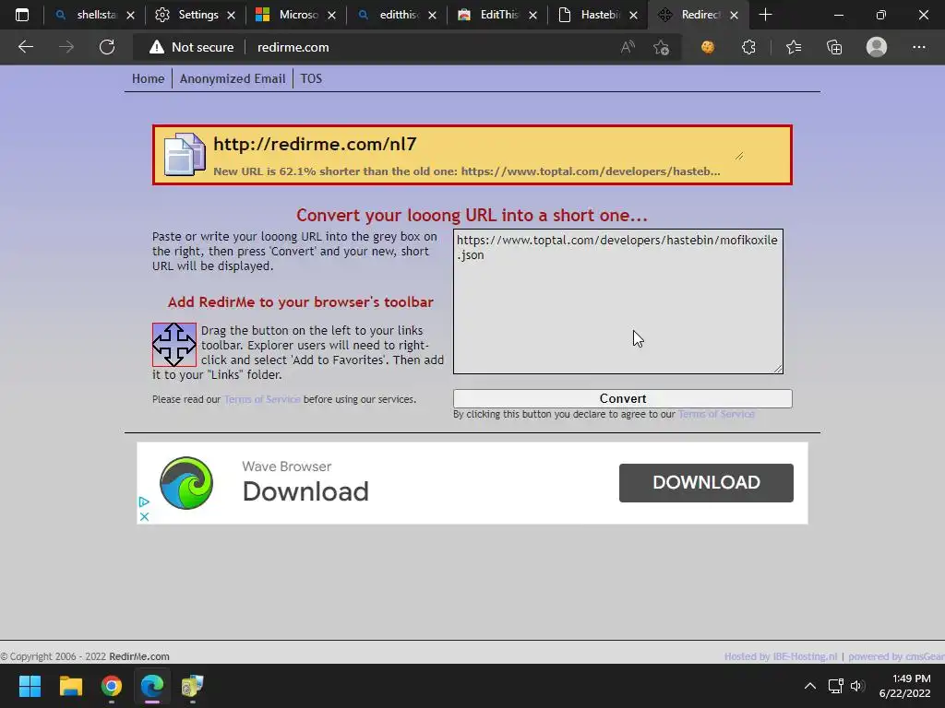Open the cookie extension icon
This screenshot has height=708, width=945.
[708, 47]
